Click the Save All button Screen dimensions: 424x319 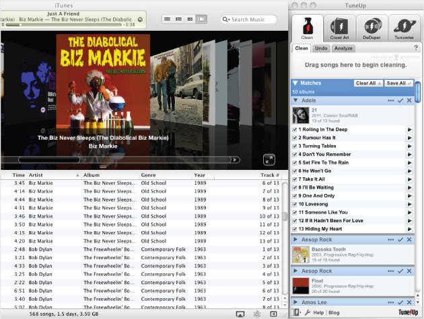point(399,83)
